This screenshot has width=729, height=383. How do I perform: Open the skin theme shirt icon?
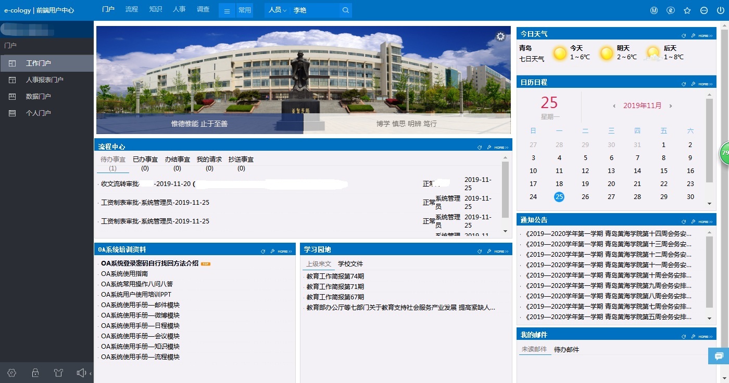[x=58, y=373]
